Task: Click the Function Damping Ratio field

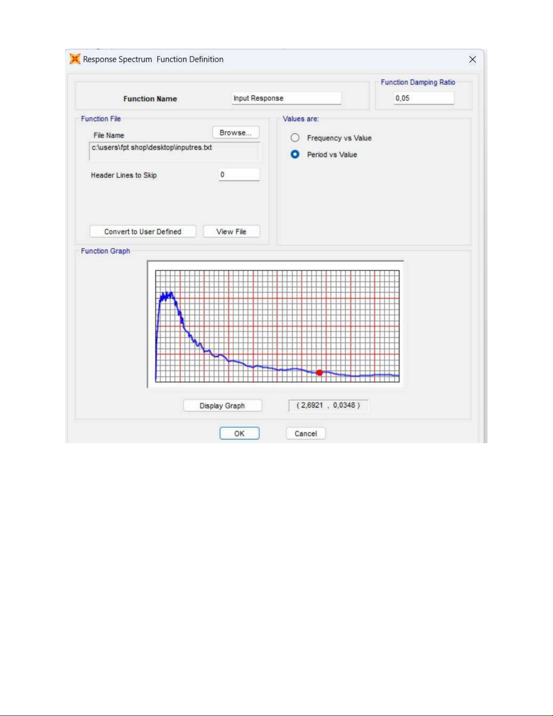Action: point(423,98)
